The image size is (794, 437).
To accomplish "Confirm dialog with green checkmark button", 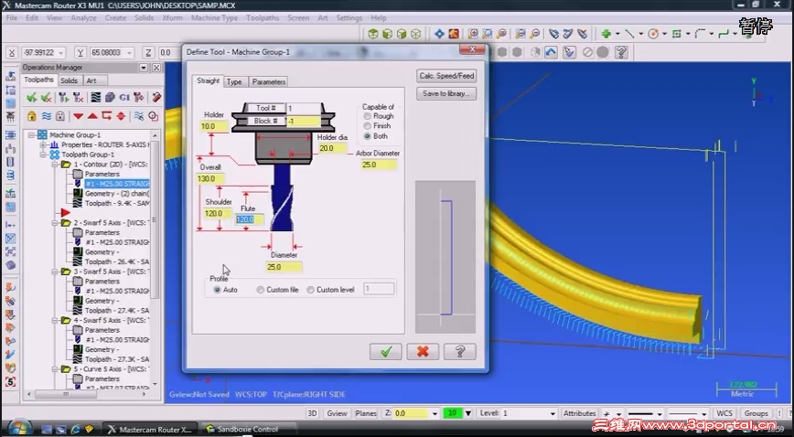I will pyautogui.click(x=386, y=351).
